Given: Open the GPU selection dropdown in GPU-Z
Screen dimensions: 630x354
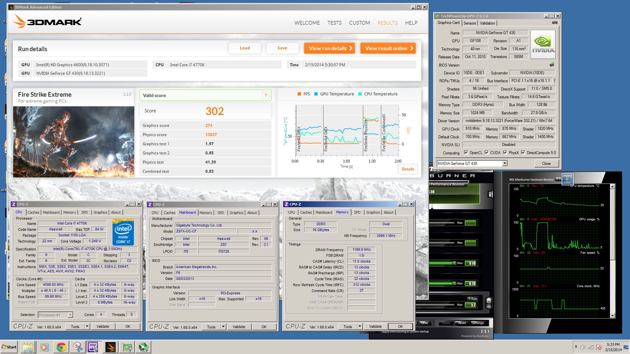Looking at the screenshot, I should [x=505, y=163].
